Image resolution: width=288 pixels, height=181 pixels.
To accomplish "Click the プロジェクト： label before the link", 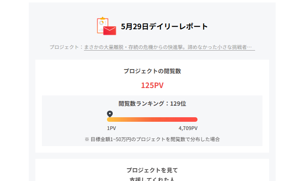I will click(67, 47).
